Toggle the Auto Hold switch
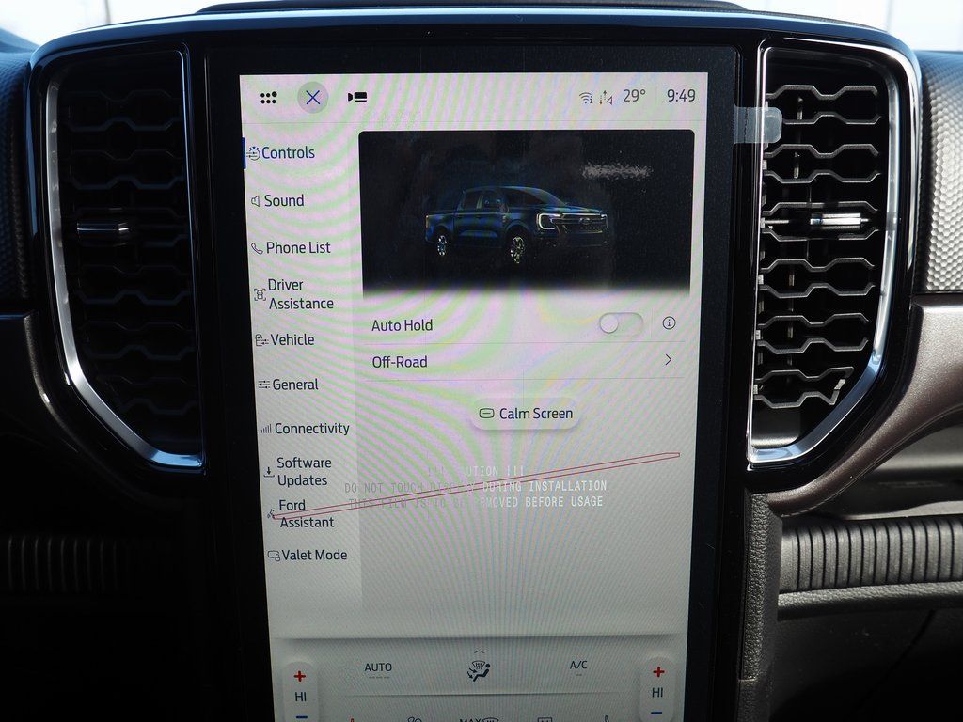 click(x=621, y=323)
